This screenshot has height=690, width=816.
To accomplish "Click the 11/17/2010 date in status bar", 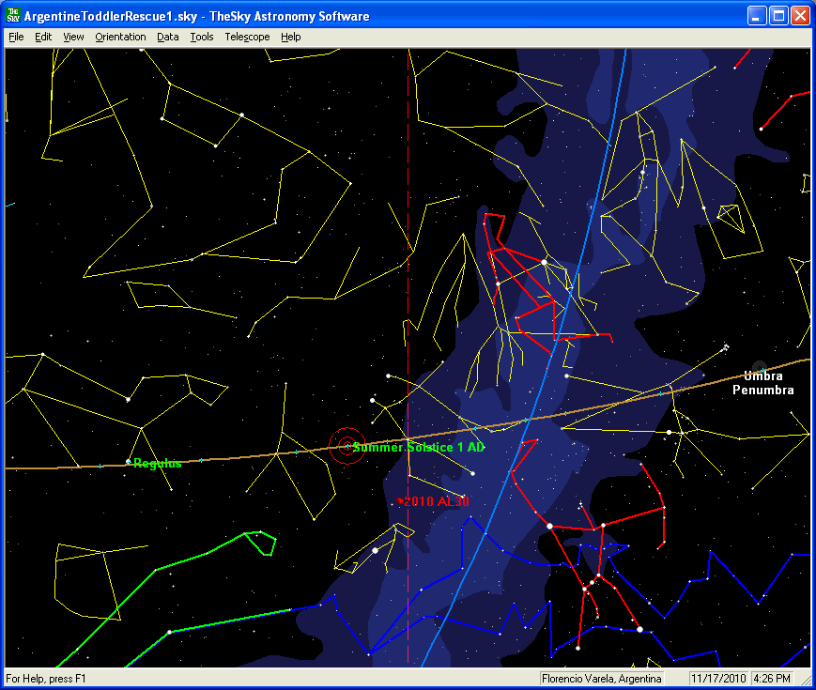I will (x=716, y=679).
